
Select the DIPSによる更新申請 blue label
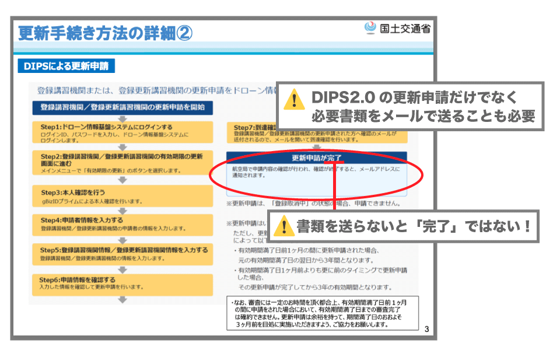click(x=66, y=66)
